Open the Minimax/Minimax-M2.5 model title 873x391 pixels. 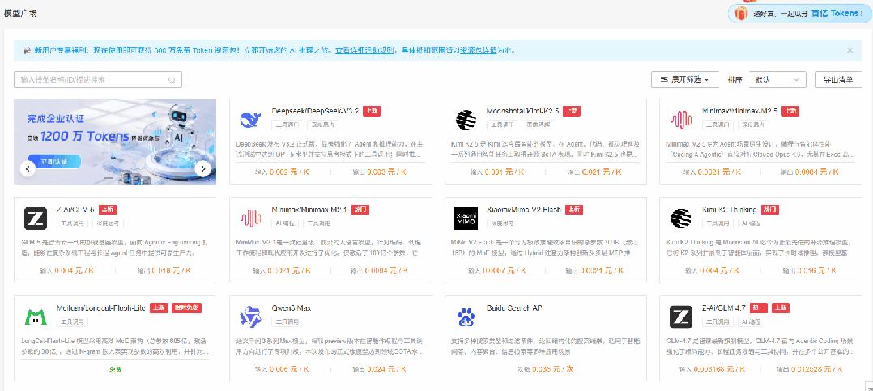(x=740, y=111)
